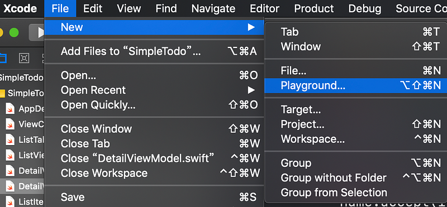Viewport: 447px width, 207px height.
Task: Choose Save from File menu
Action: 154,197
